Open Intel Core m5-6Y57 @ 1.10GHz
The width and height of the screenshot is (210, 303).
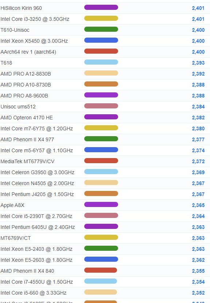point(37,150)
